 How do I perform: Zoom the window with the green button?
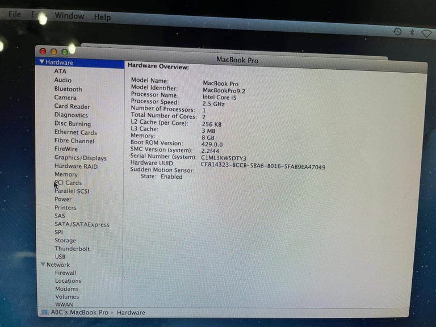click(x=65, y=52)
